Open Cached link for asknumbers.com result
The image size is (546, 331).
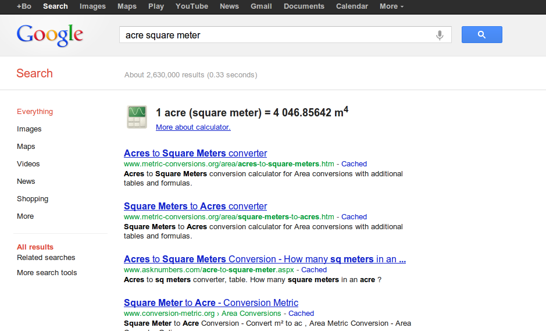(314, 270)
